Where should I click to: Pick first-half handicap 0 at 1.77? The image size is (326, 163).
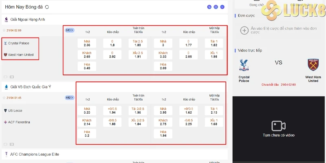(x=188, y=43)
